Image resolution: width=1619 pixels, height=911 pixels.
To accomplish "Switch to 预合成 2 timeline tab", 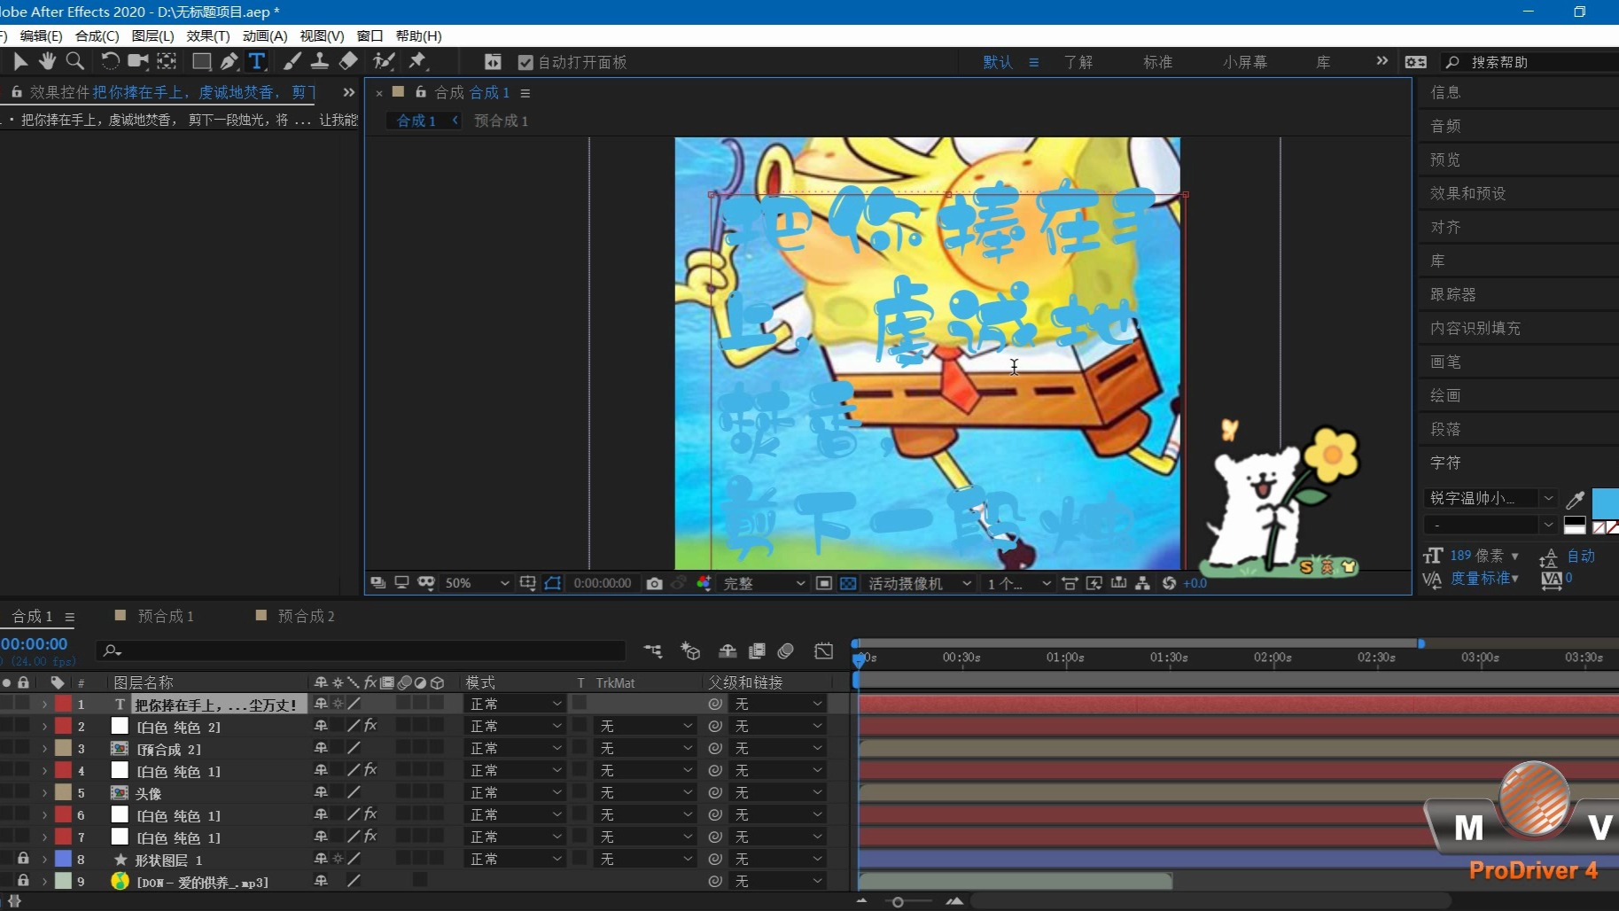I will click(306, 616).
